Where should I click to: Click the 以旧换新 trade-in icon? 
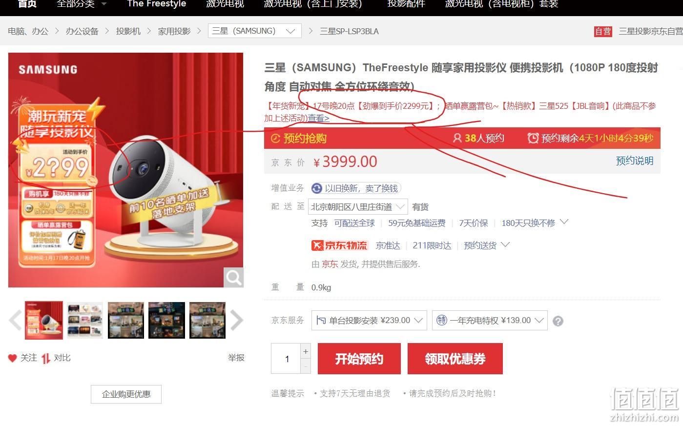317,188
